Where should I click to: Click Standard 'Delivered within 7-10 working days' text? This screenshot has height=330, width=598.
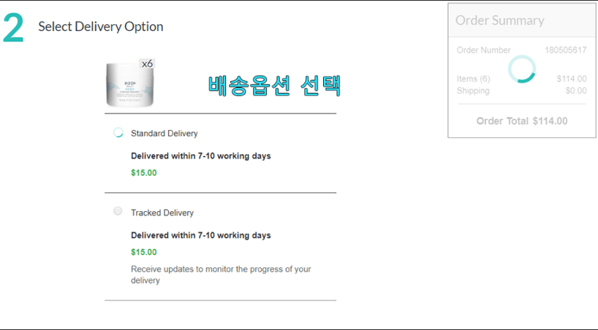tap(201, 156)
